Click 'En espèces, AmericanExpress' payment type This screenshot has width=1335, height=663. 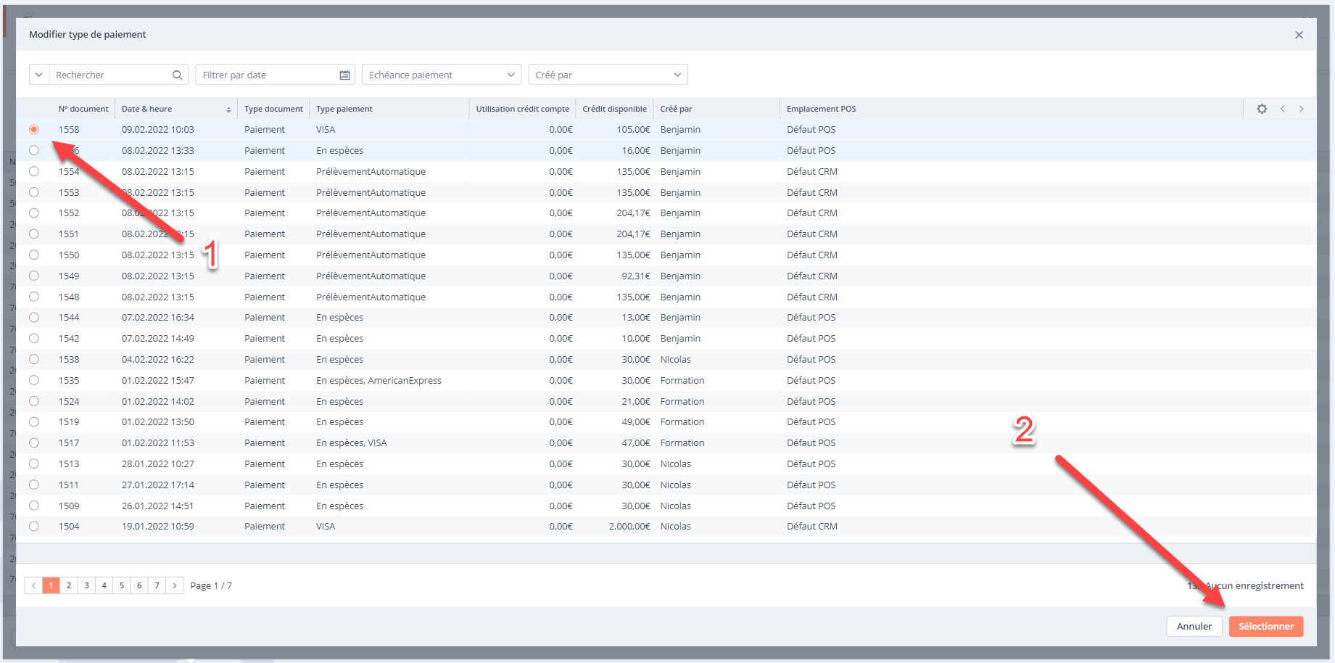(x=379, y=380)
